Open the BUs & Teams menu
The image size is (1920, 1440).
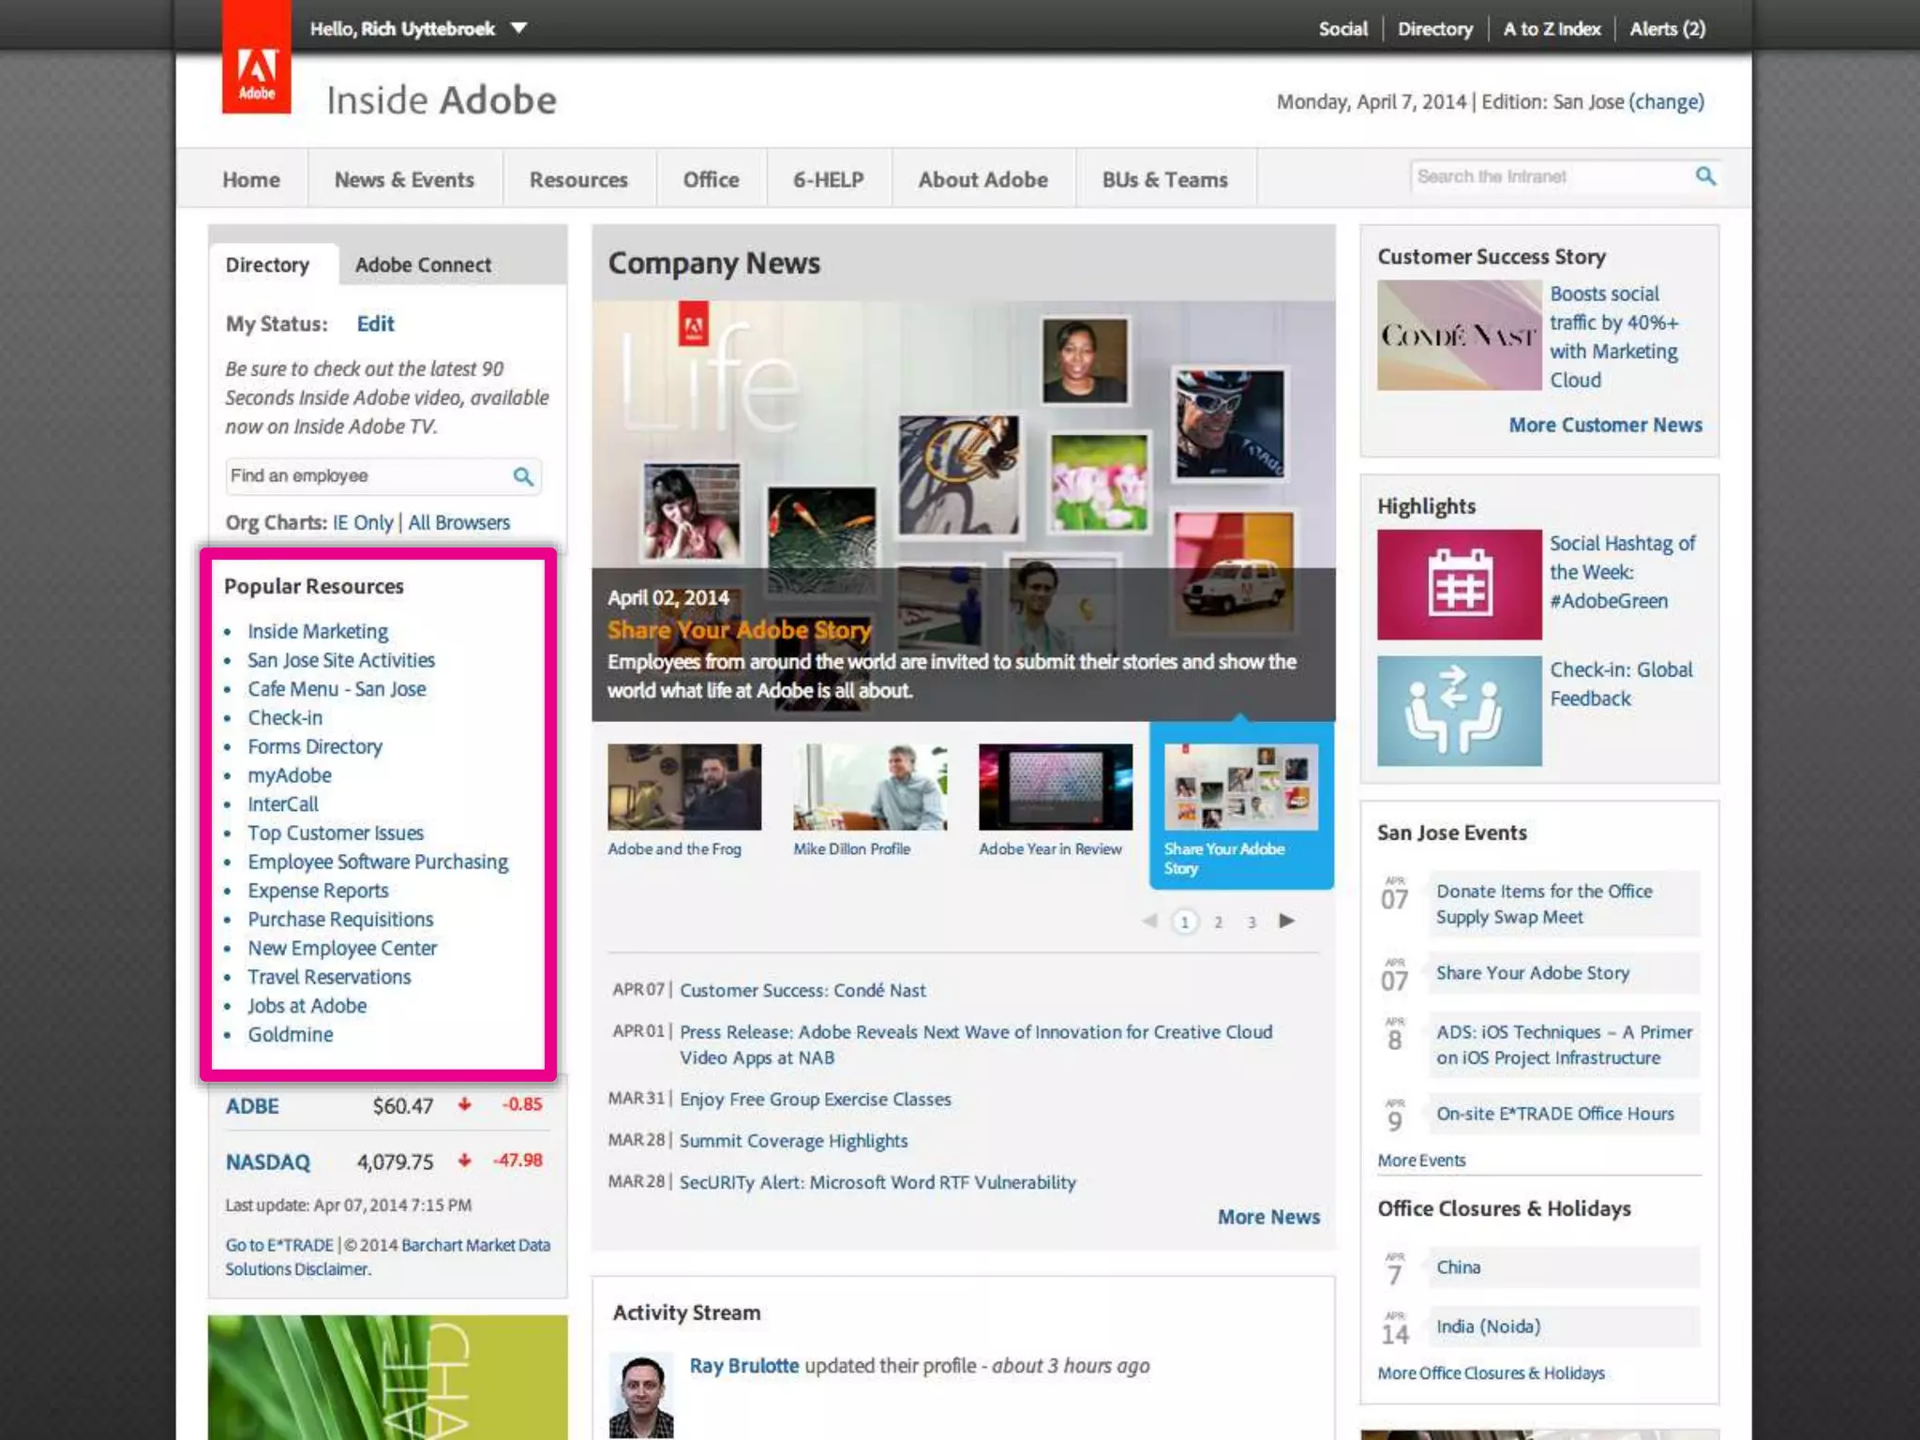pyautogui.click(x=1164, y=179)
